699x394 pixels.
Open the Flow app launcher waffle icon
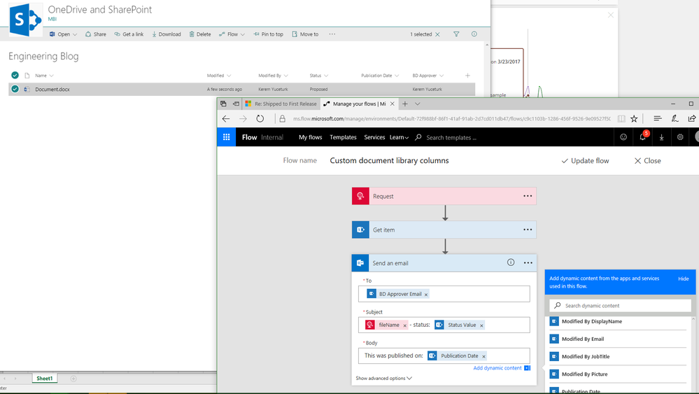click(227, 137)
